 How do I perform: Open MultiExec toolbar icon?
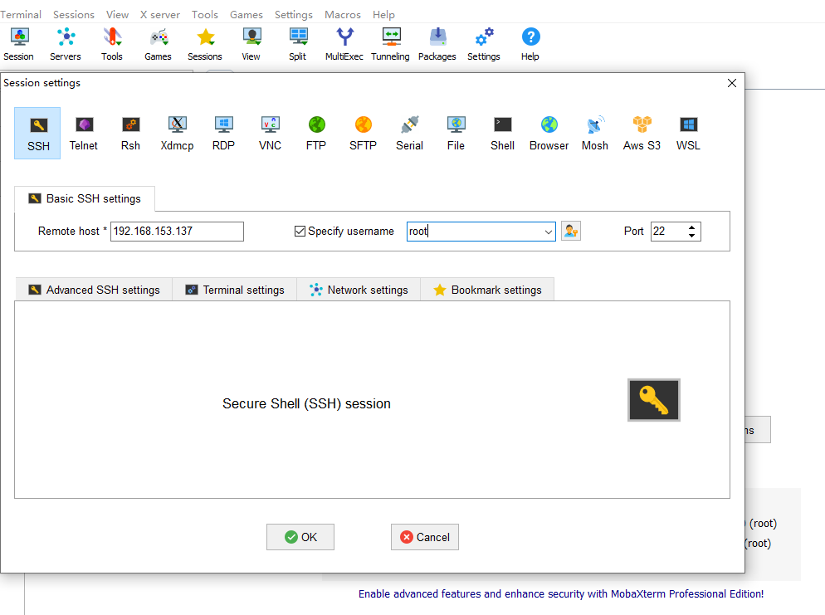[344, 44]
